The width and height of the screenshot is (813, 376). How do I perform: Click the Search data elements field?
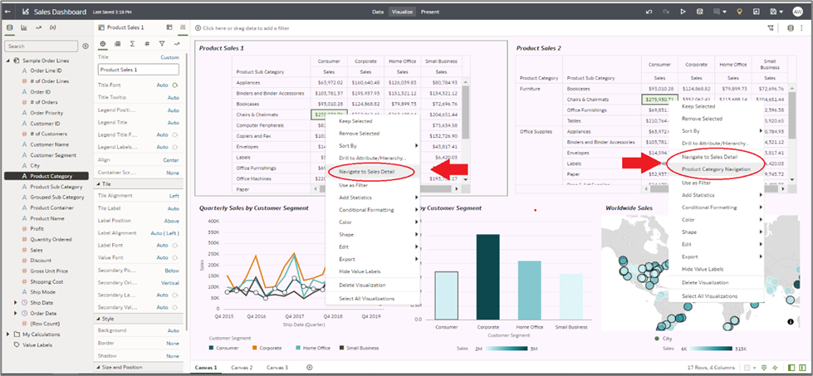click(41, 46)
